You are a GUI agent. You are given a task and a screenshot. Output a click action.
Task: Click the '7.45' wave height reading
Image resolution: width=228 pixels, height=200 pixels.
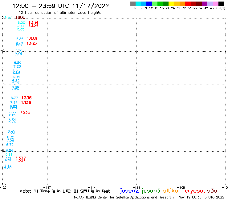point(14,103)
